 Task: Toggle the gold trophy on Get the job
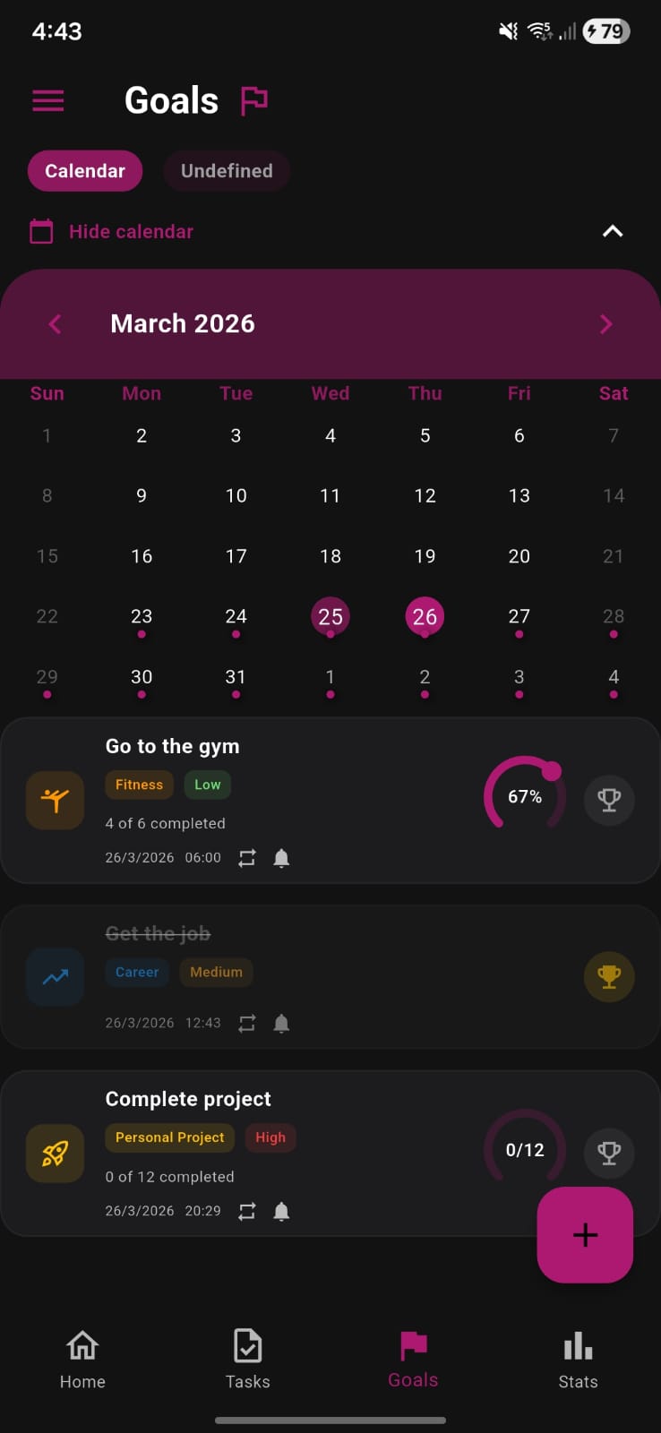click(x=609, y=976)
